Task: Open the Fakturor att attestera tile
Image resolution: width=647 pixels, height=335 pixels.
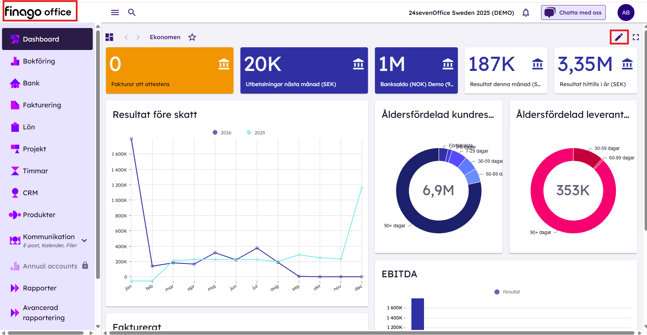Action: pos(170,70)
